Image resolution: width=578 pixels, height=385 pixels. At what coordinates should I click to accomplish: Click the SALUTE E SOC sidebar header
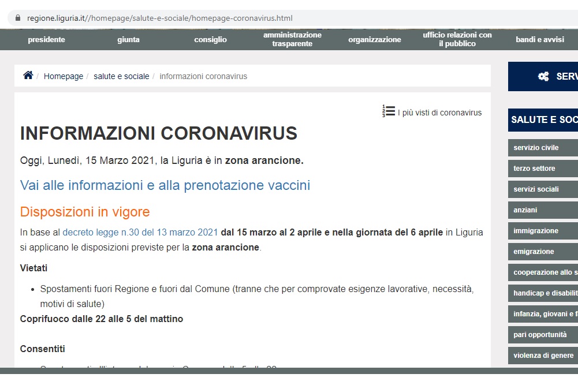[543, 119]
